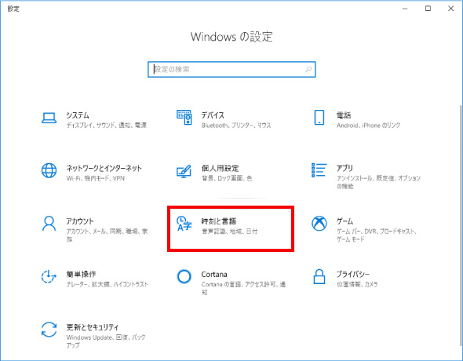
Task: Maximize the 設定 window
Action: (428, 9)
